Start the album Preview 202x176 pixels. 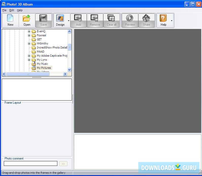tap(130, 20)
